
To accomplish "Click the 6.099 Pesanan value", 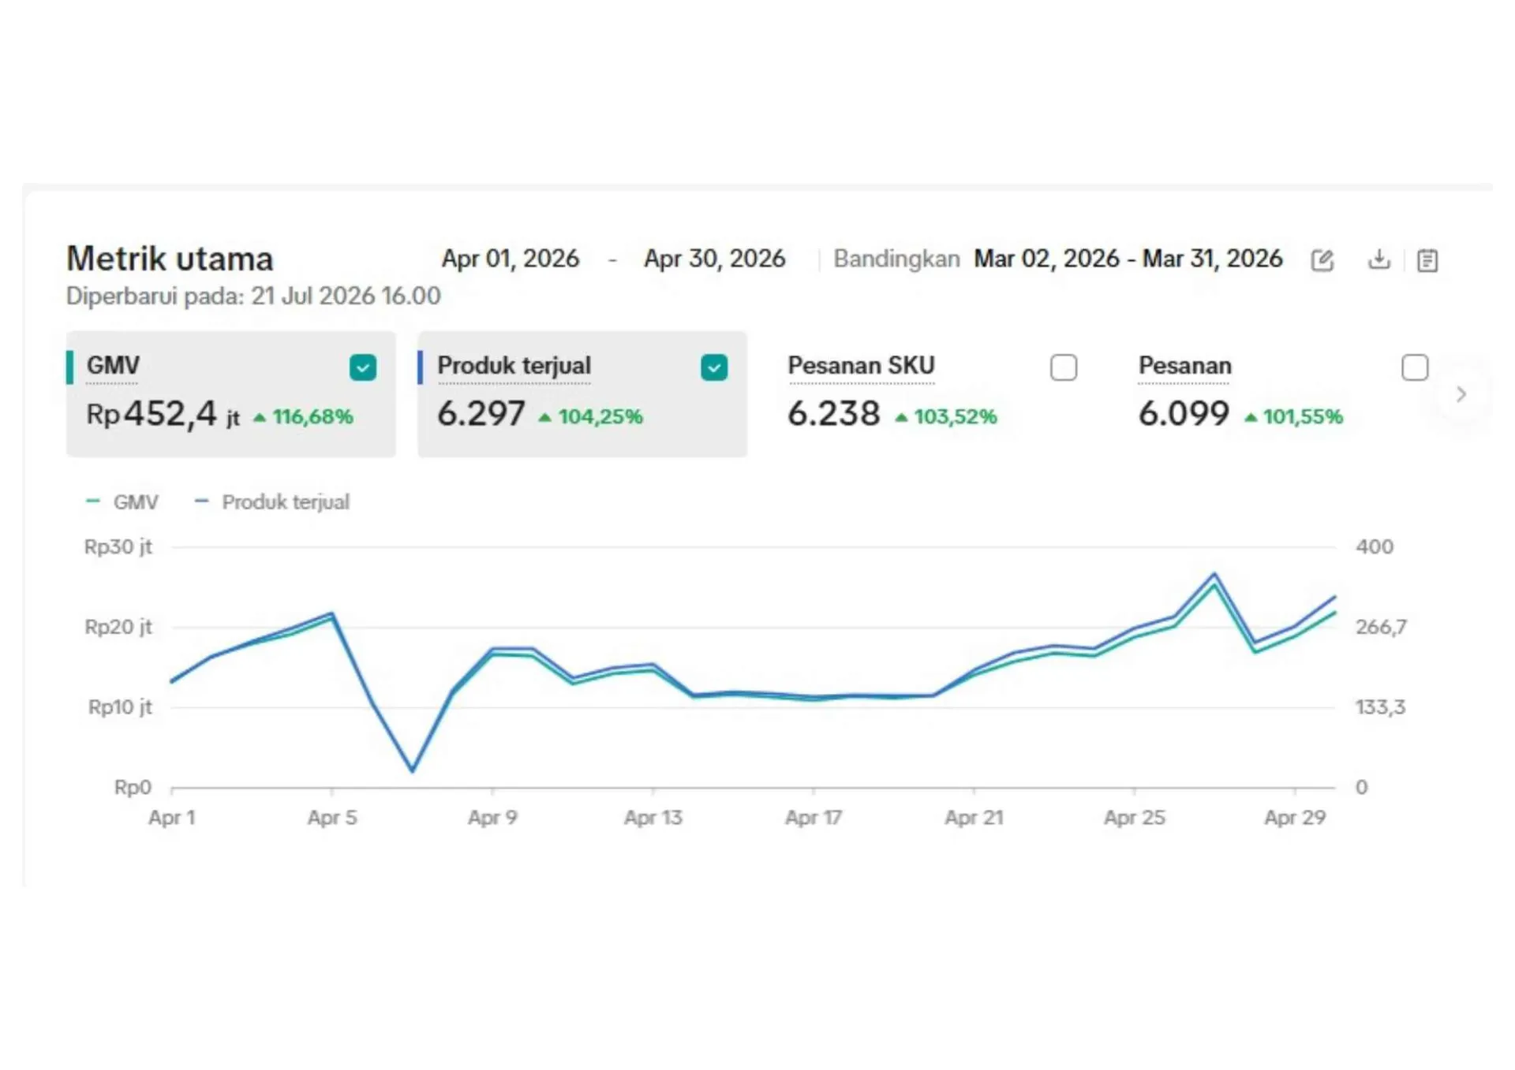I will (1184, 414).
